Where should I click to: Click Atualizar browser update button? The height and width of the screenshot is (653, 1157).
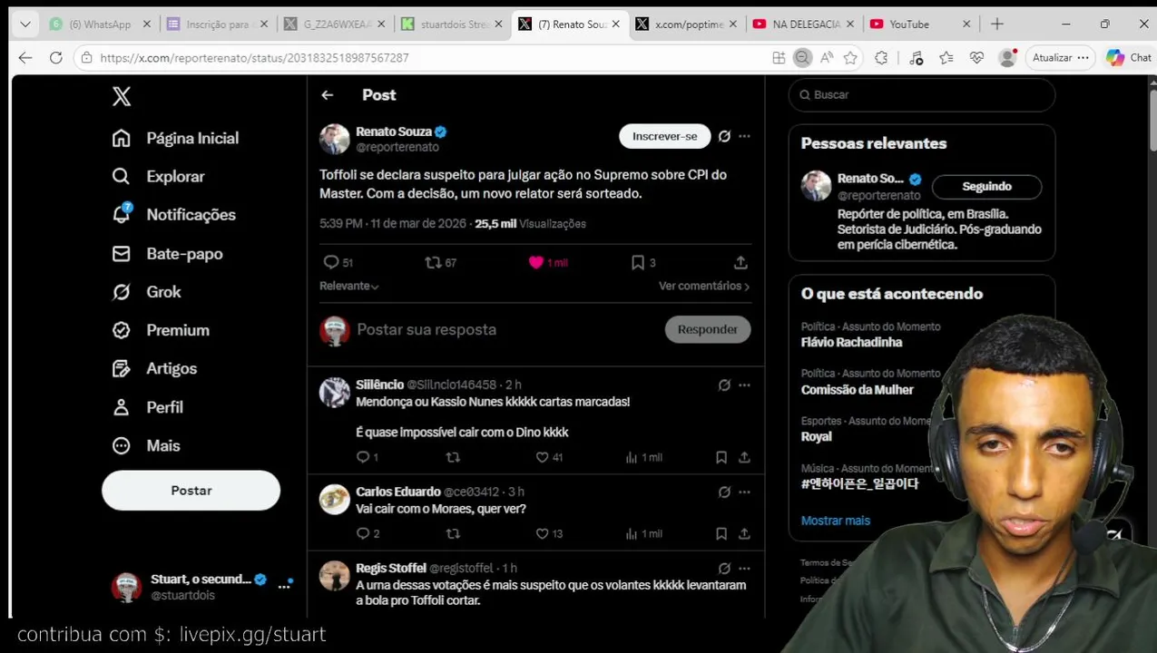click(1060, 57)
